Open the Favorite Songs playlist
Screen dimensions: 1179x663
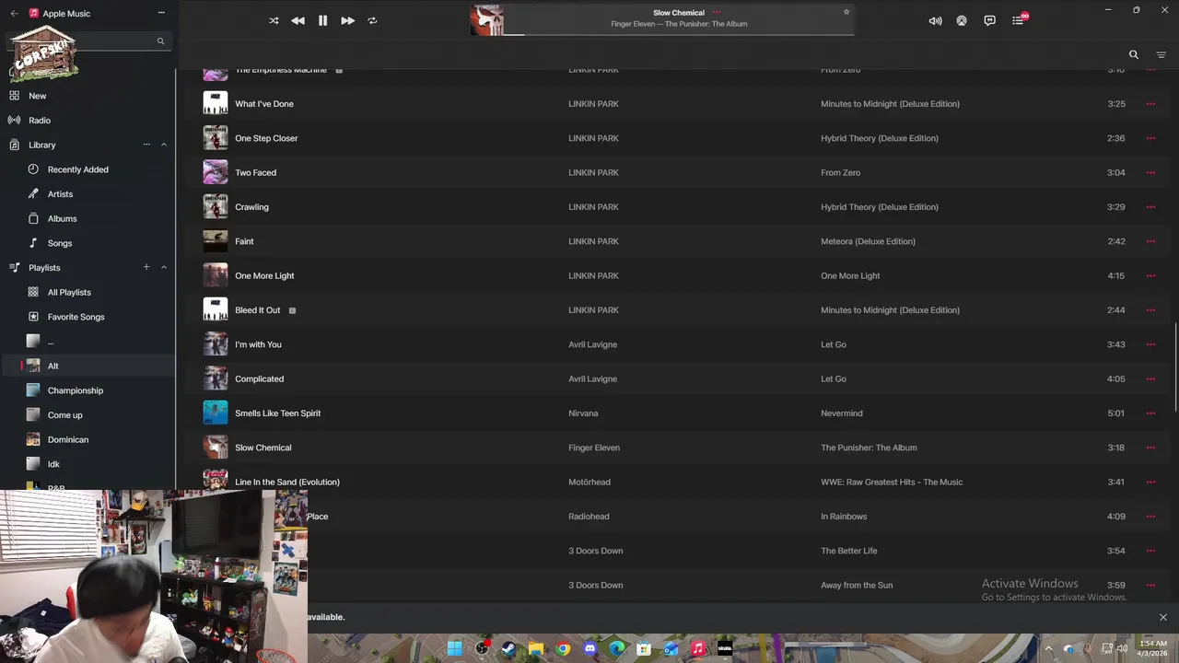coord(76,317)
